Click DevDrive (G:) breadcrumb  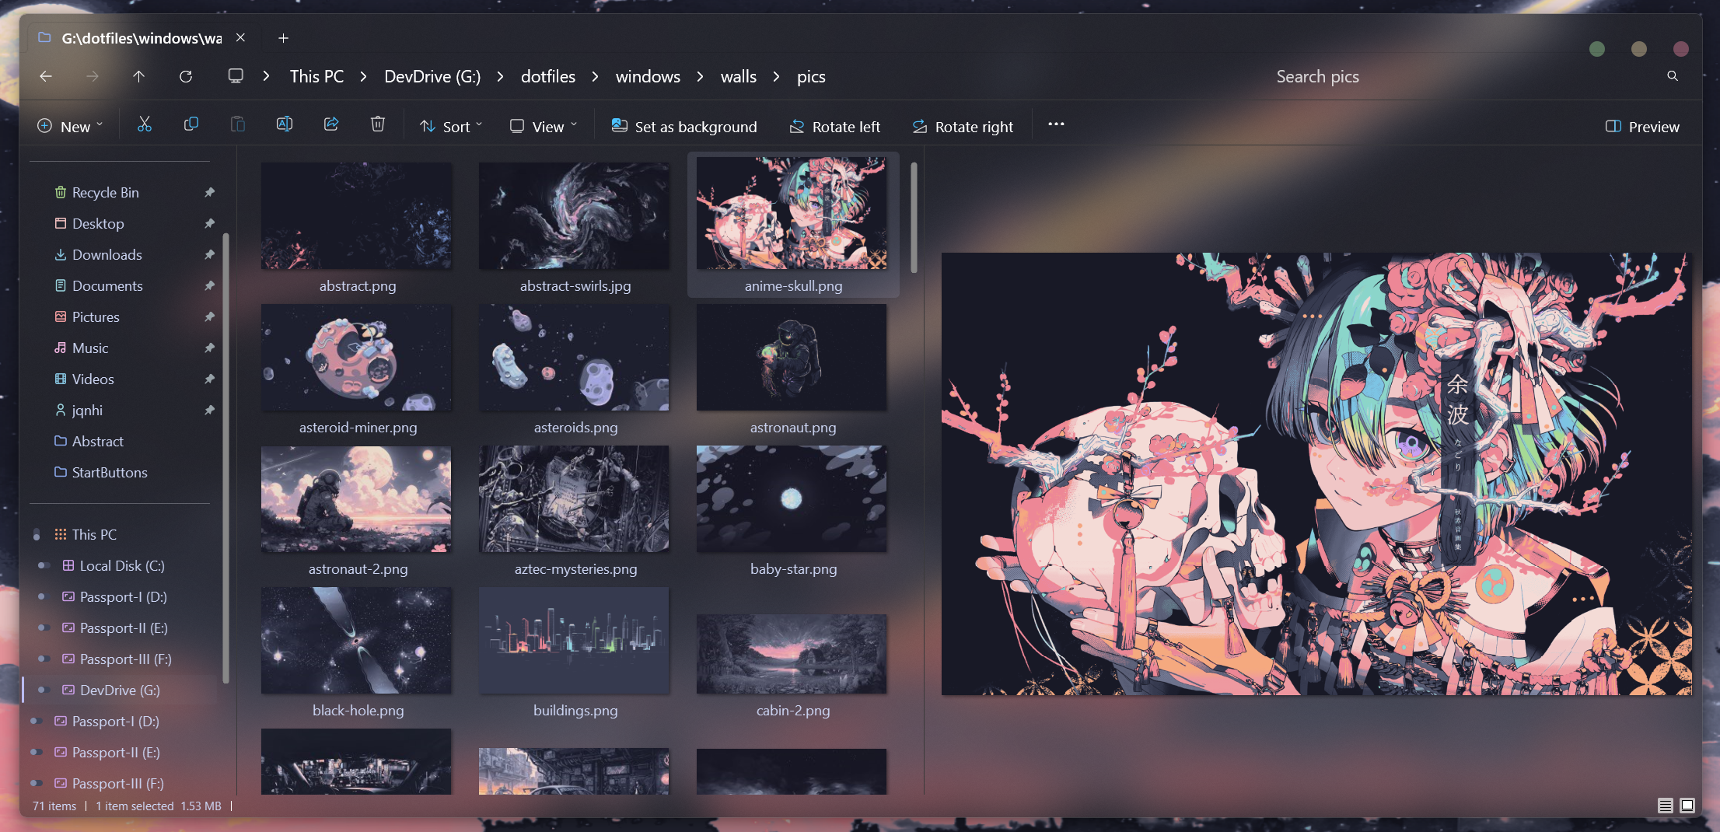pyautogui.click(x=432, y=76)
